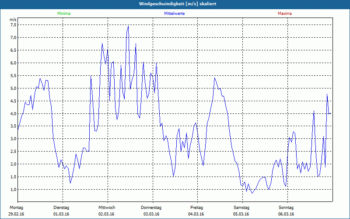This screenshot has height=219, width=350.
Task: Click the 2,5 y-axis value
Action: [14, 152]
